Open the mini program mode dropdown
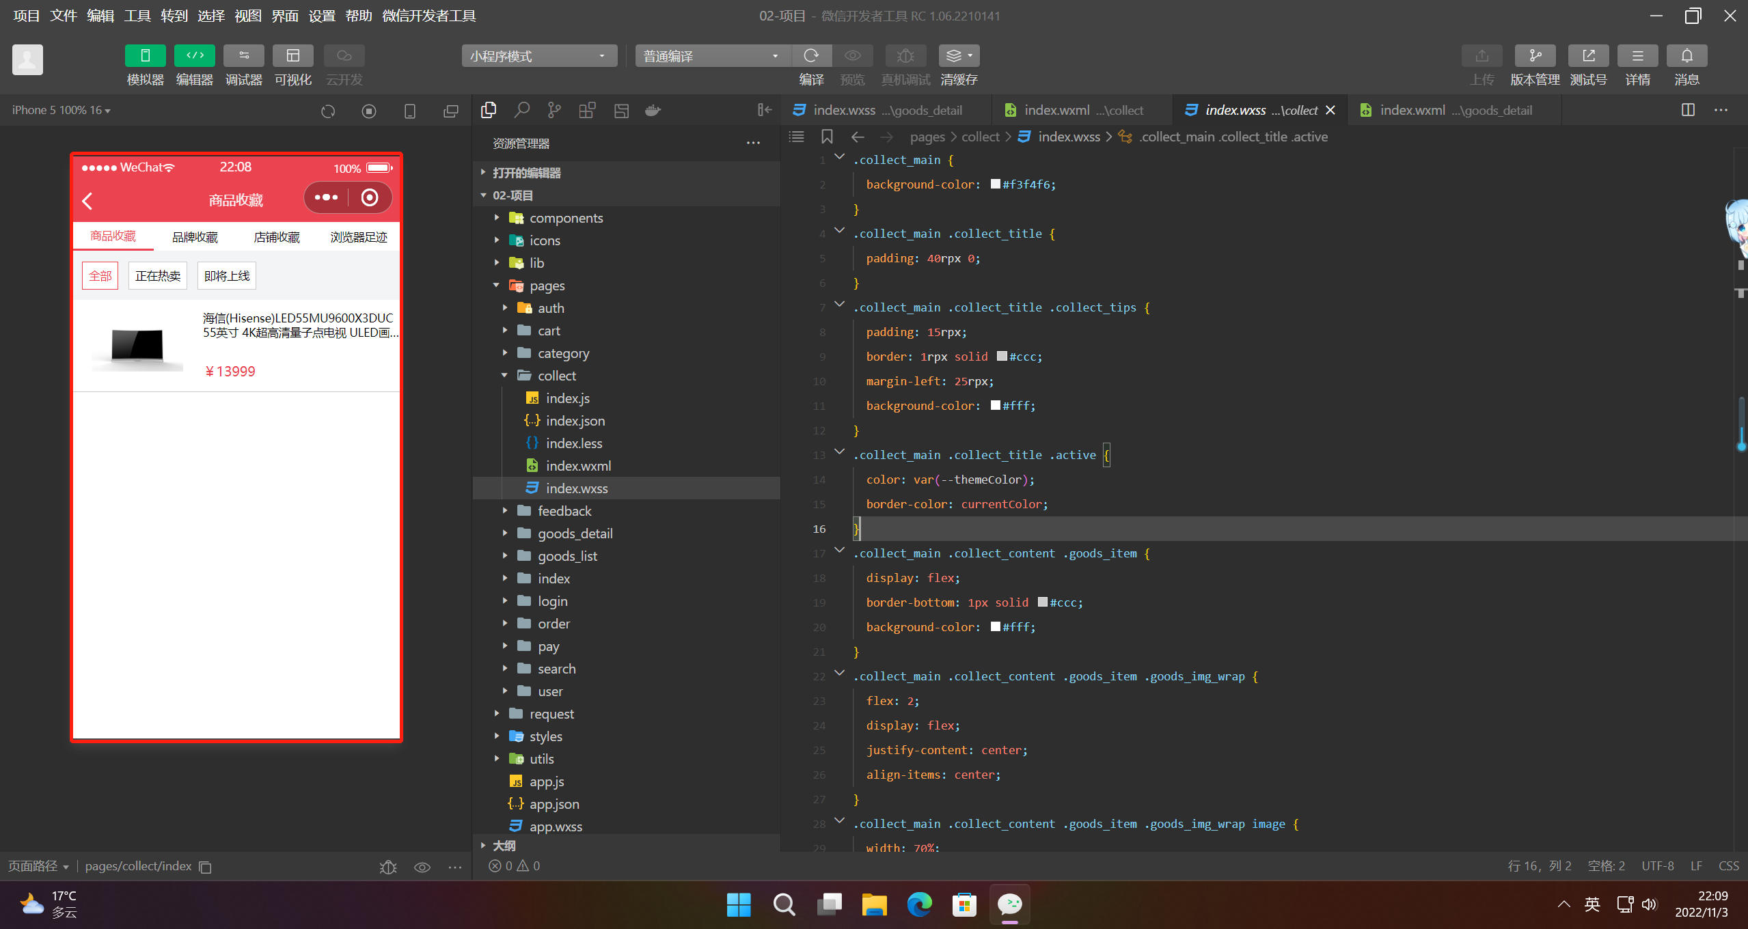The image size is (1748, 929). pyautogui.click(x=538, y=56)
